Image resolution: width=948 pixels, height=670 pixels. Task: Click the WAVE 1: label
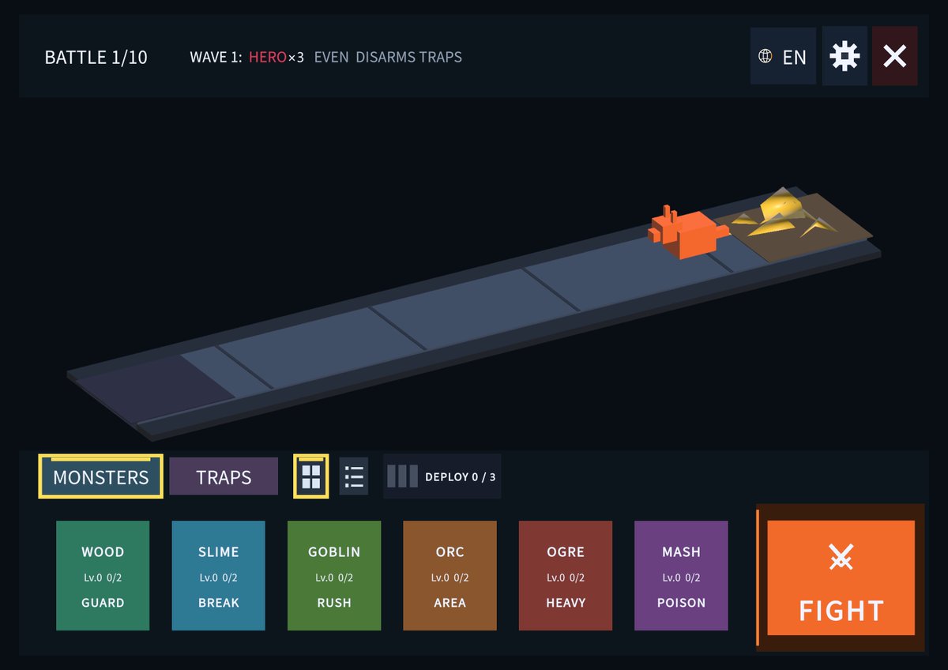click(x=216, y=57)
